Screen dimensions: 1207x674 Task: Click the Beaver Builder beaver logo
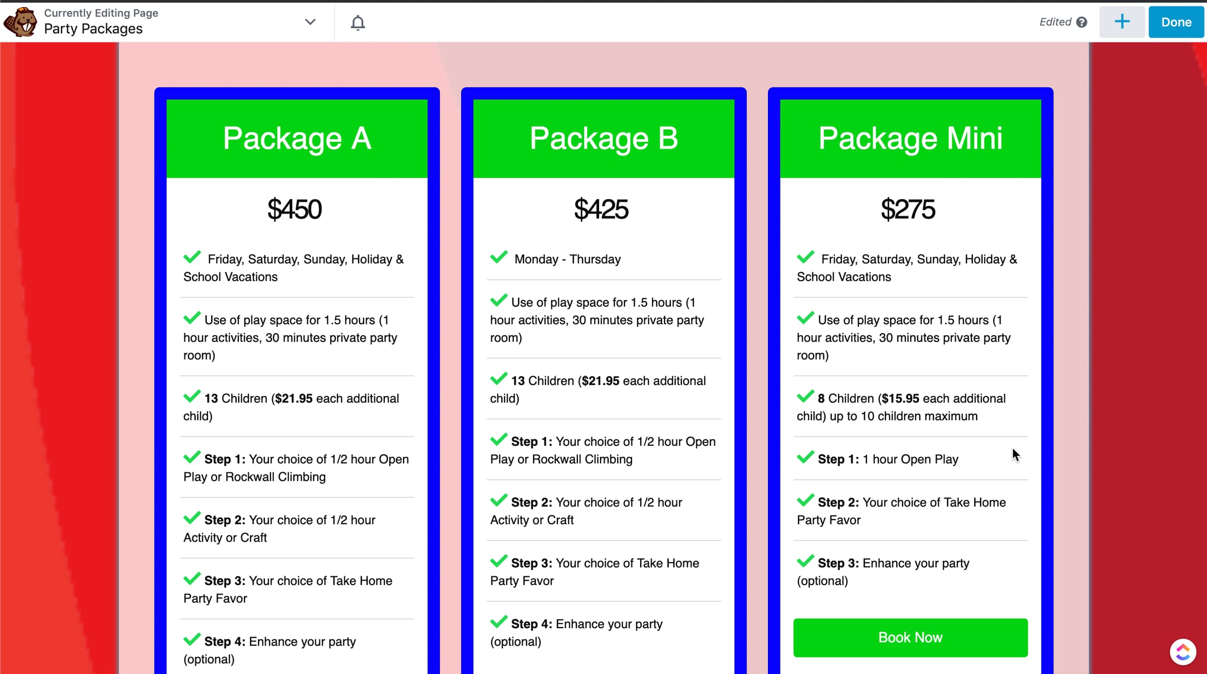click(x=20, y=22)
